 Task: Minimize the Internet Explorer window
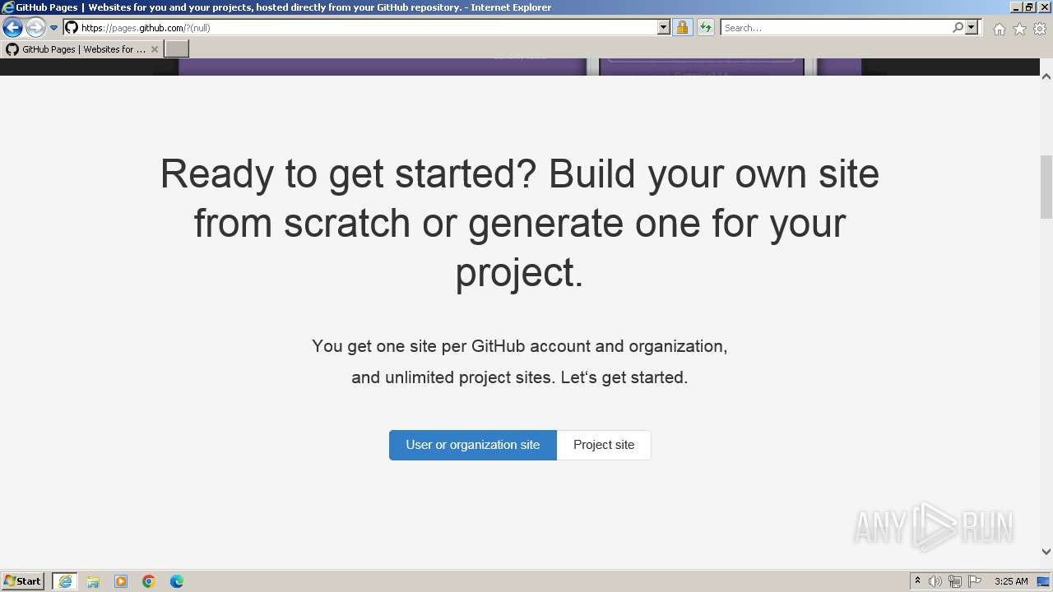tap(1016, 7)
